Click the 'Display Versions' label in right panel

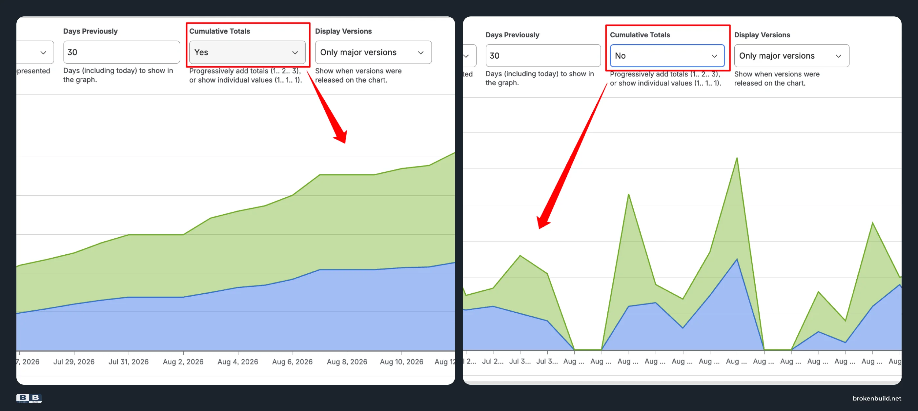(x=762, y=34)
